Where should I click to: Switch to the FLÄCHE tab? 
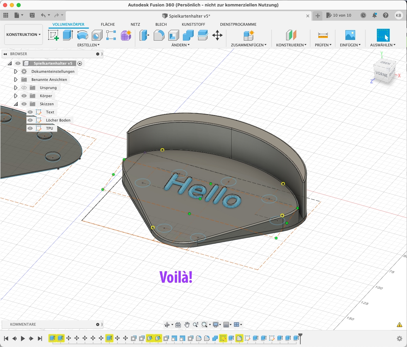click(x=108, y=24)
